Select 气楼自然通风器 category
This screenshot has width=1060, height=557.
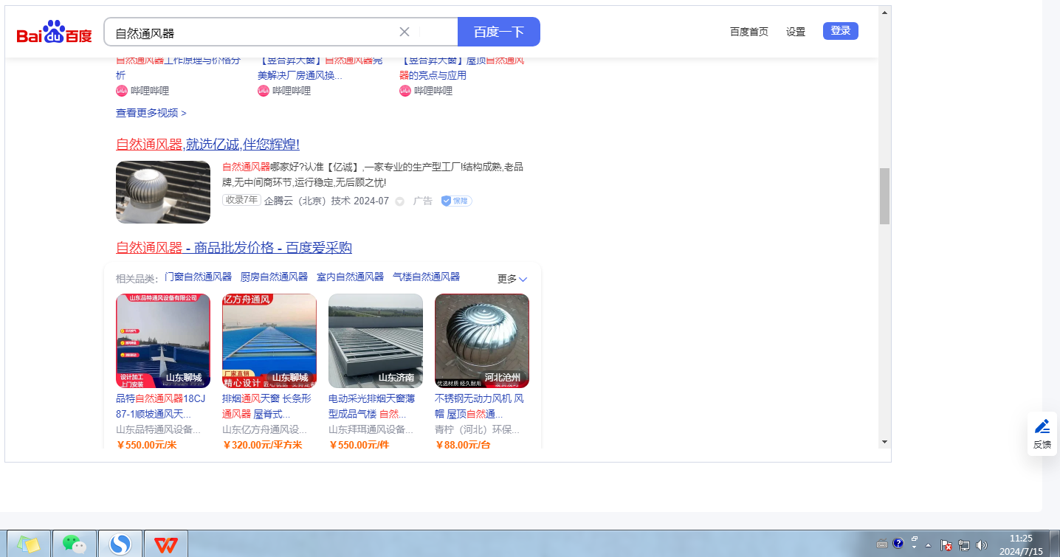[426, 277]
